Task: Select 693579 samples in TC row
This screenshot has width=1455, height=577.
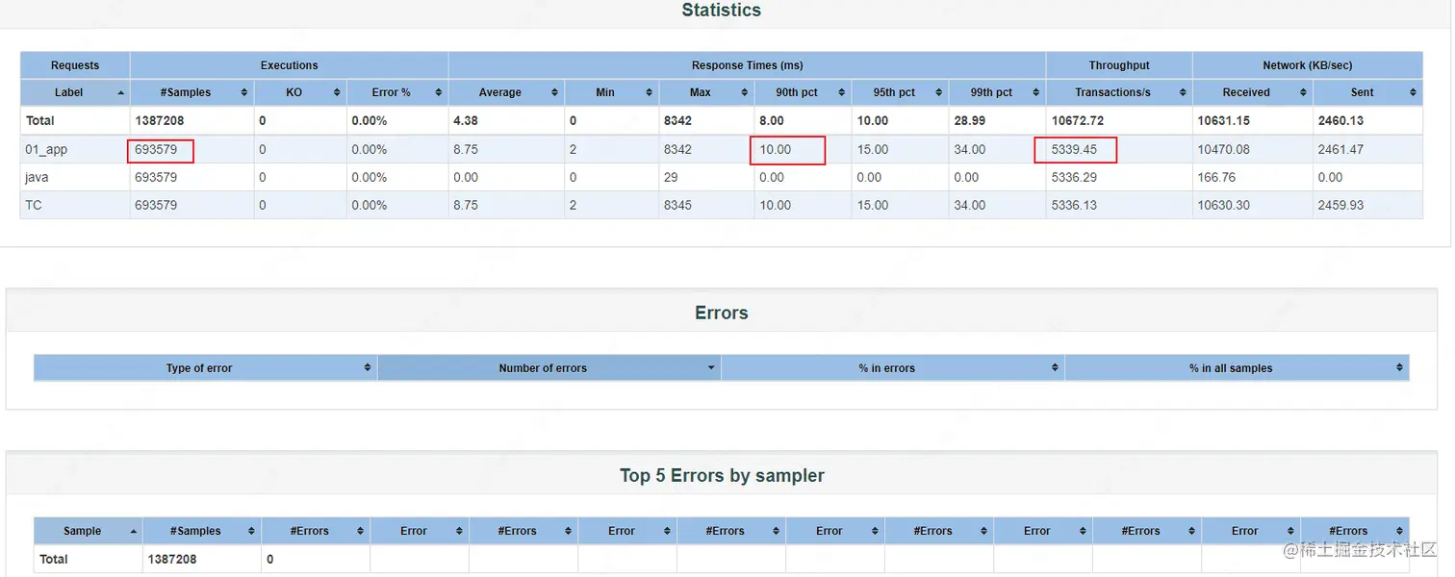Action: 156,206
